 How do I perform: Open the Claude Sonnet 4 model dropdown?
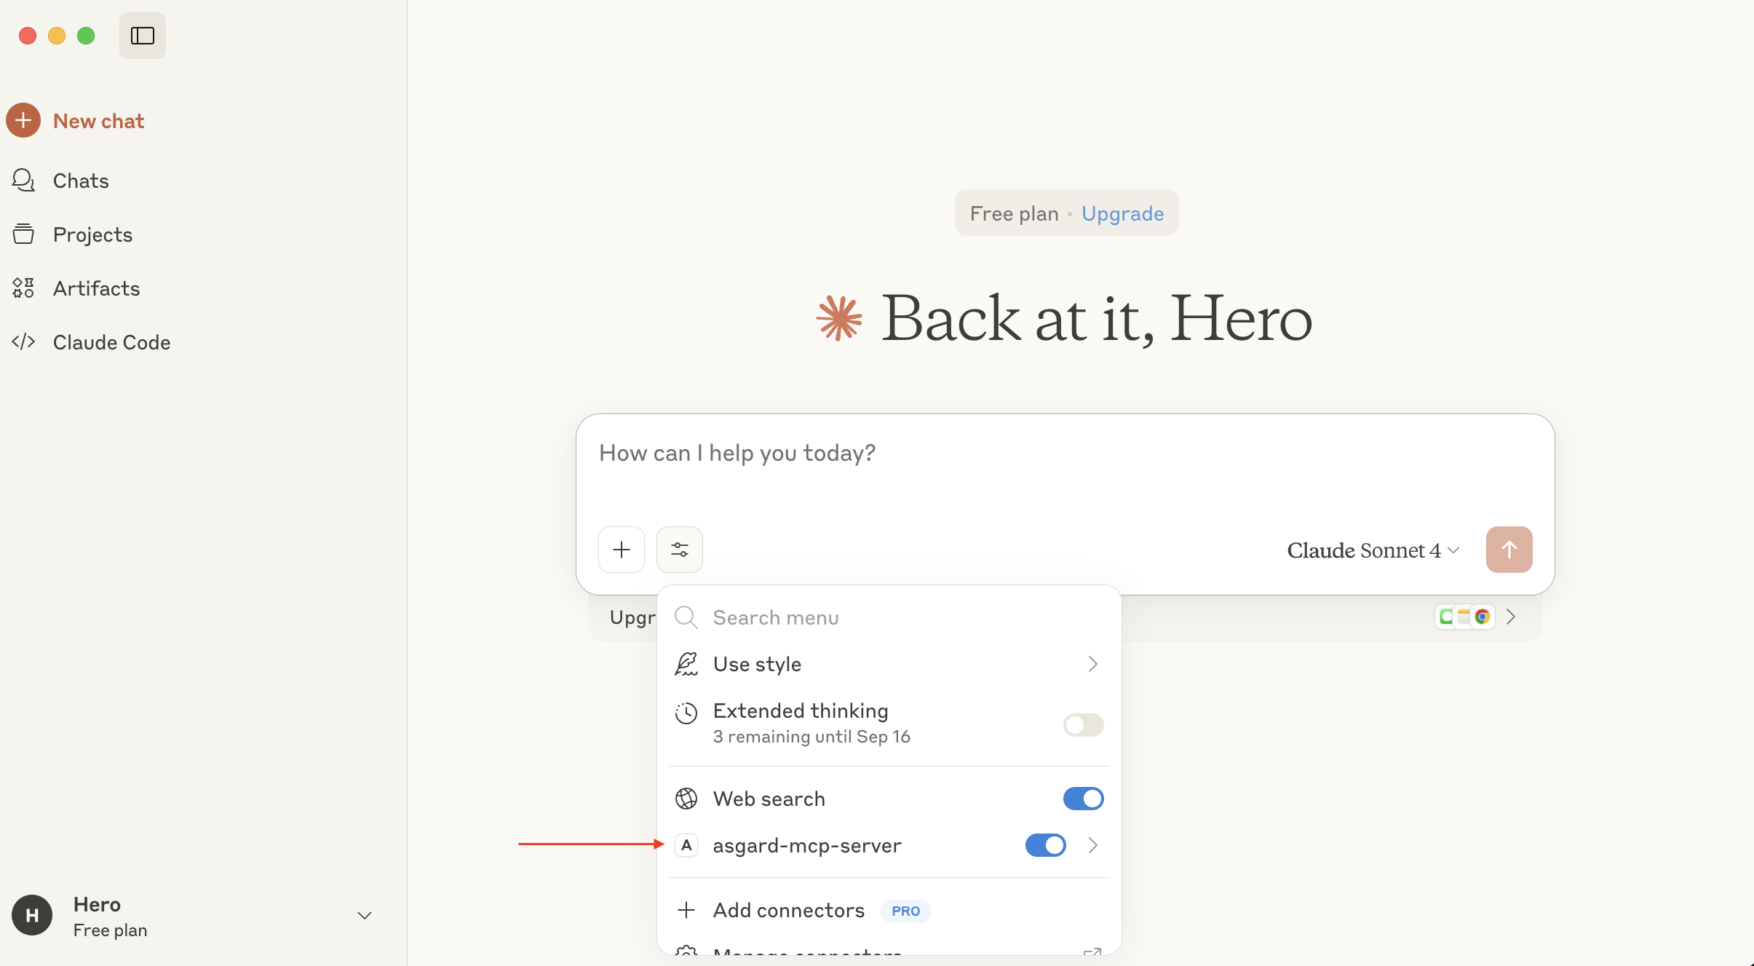point(1373,550)
